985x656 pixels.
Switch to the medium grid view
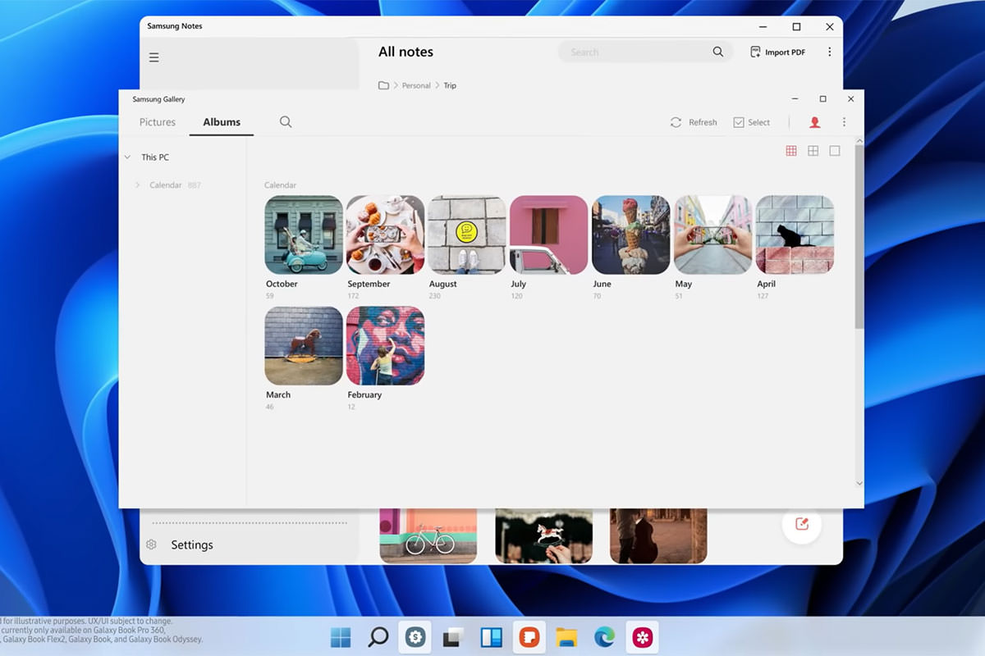(813, 151)
